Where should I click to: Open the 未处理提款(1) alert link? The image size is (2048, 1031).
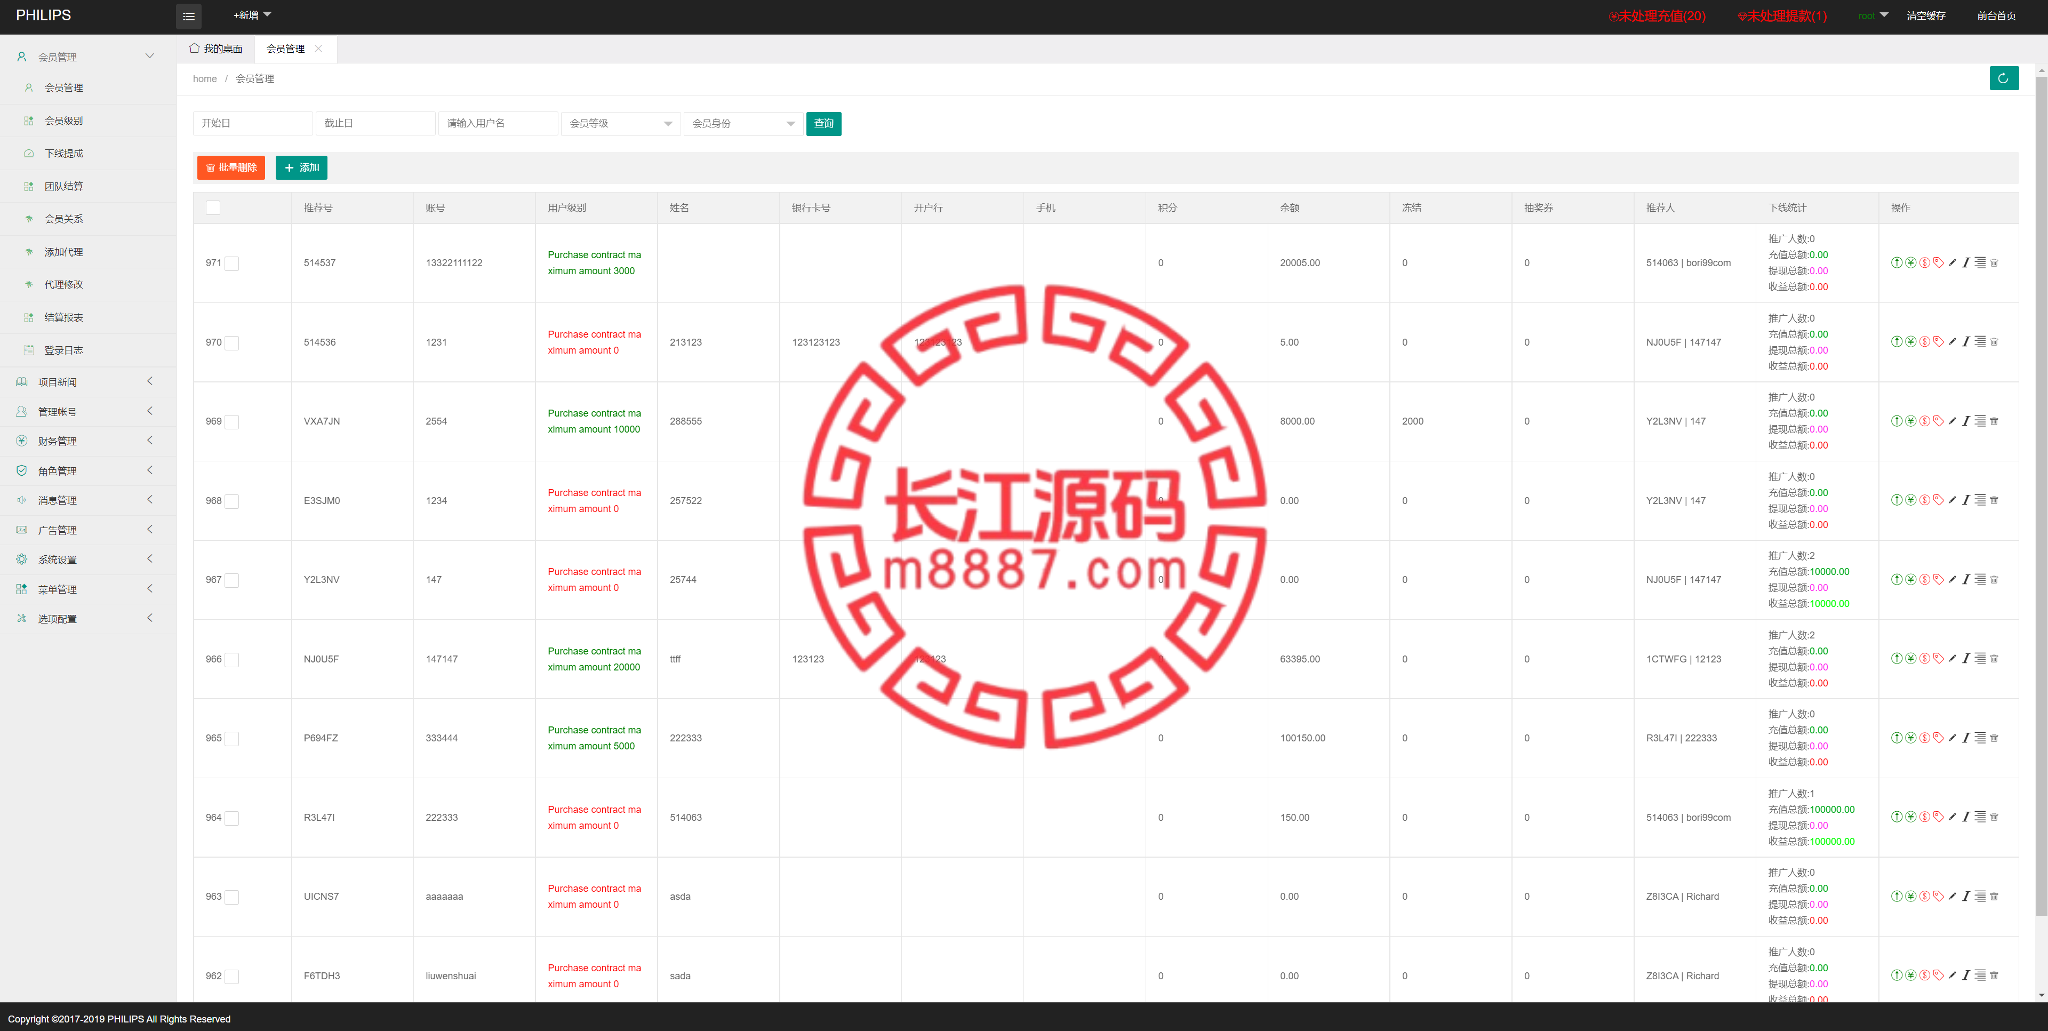1782,16
